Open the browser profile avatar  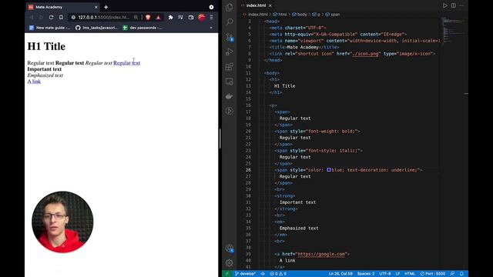(x=202, y=17)
